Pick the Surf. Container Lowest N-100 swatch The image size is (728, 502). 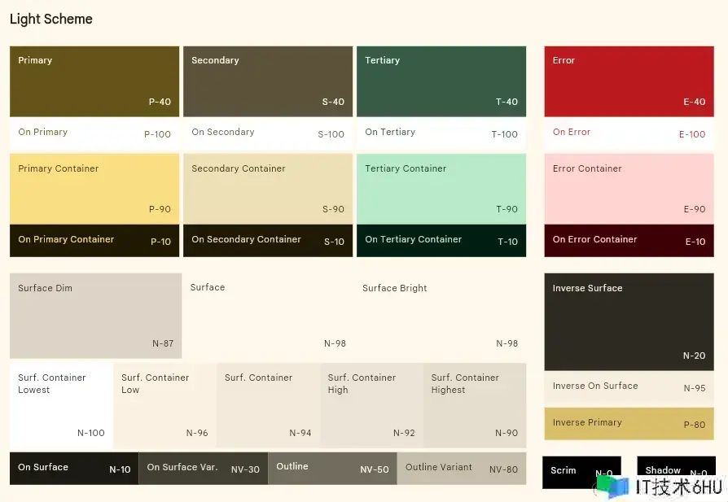[61, 405]
